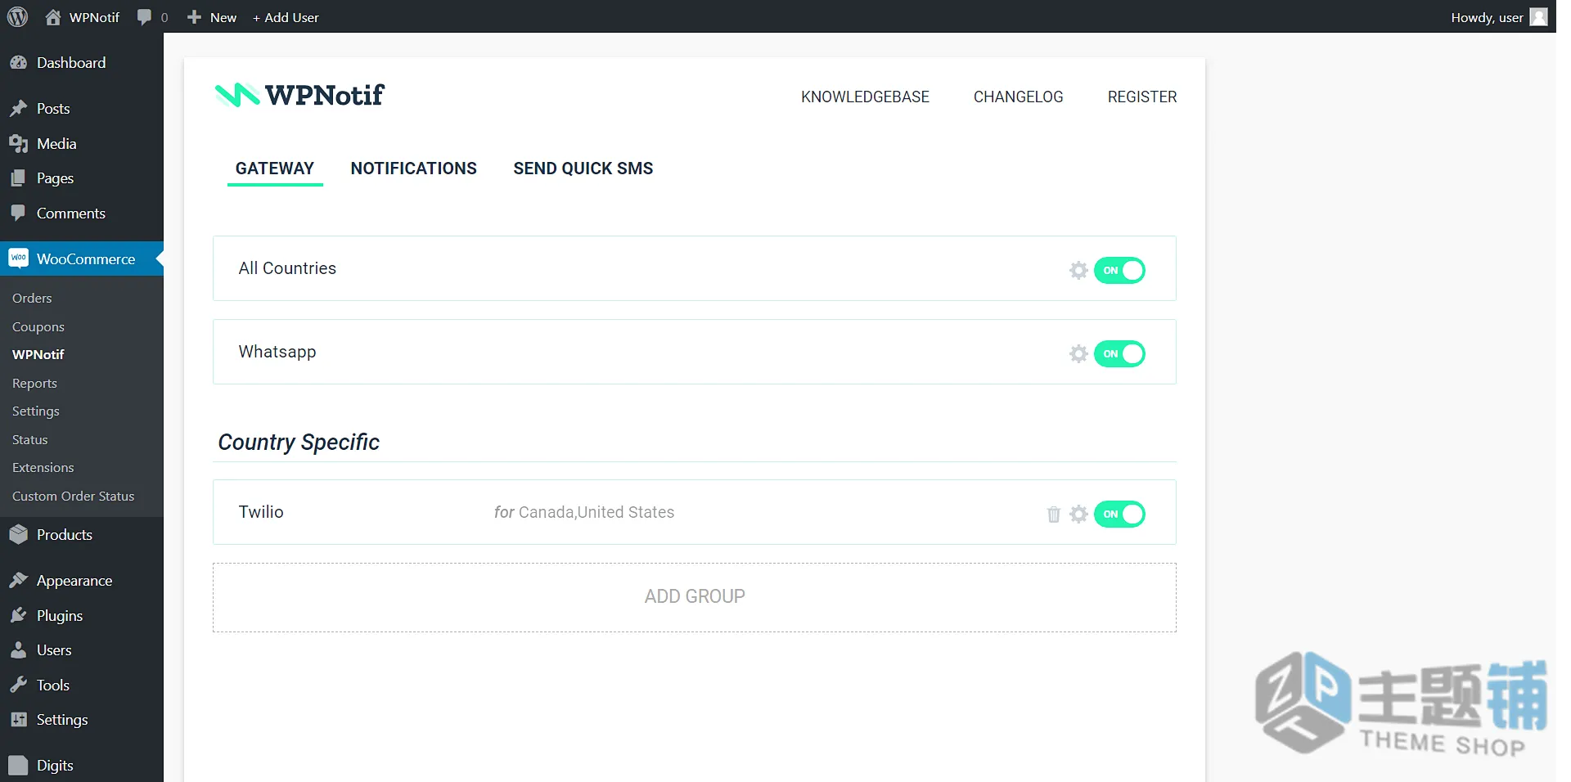
Task: Click the Add Group button
Action: coord(695,597)
